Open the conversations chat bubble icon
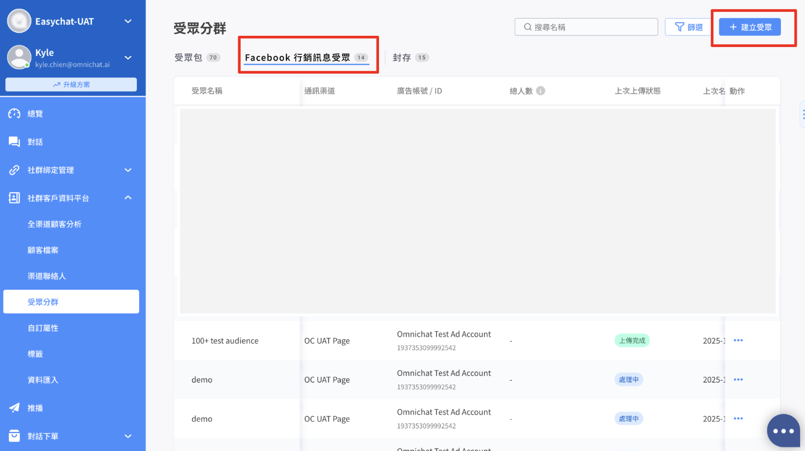This screenshot has width=805, height=451. pyautogui.click(x=14, y=142)
